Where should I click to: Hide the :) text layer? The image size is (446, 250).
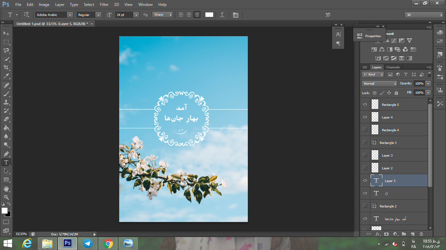365,193
